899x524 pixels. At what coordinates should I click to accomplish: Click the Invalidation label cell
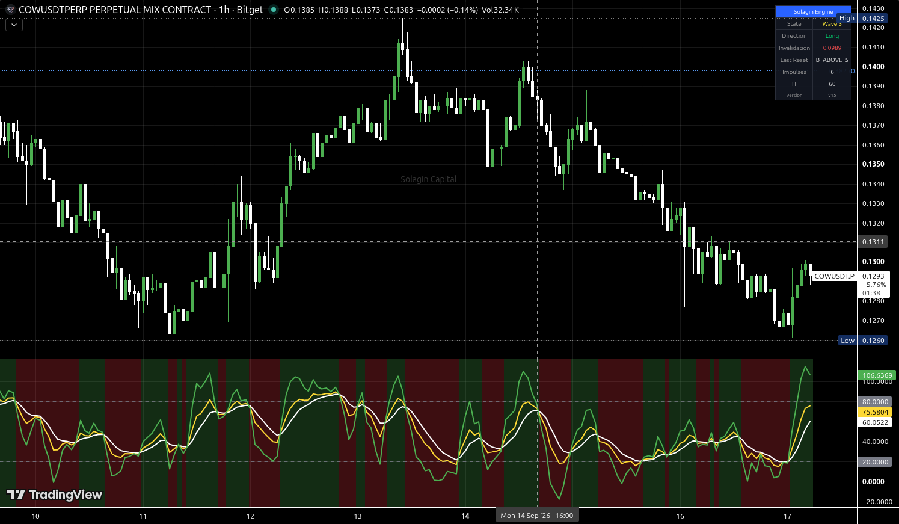pos(794,48)
